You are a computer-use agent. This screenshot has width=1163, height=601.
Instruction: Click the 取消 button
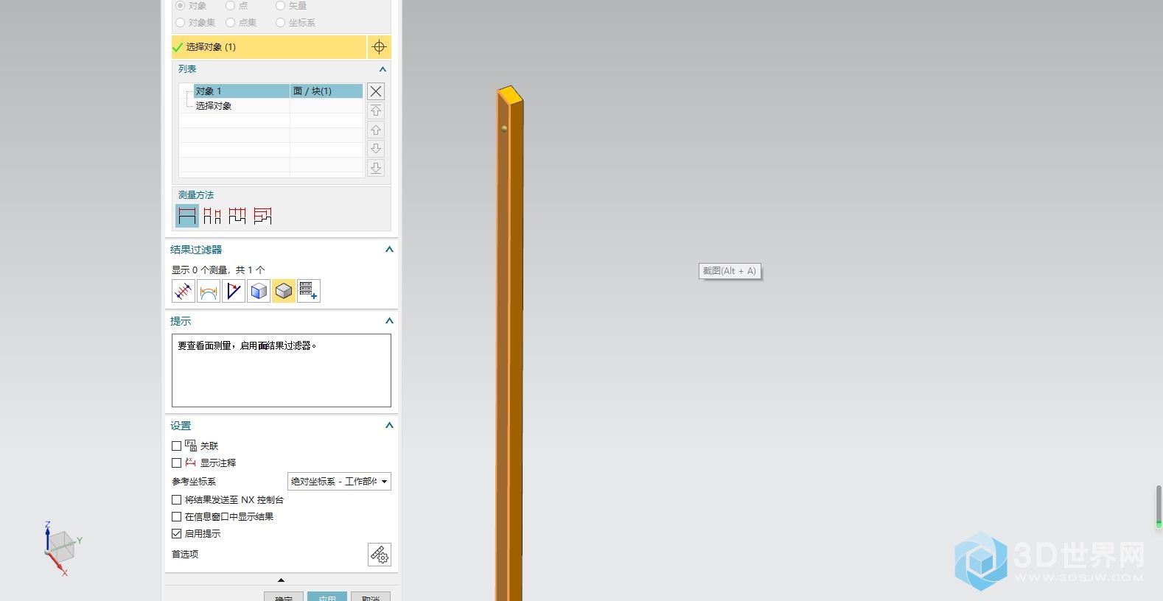coord(371,597)
